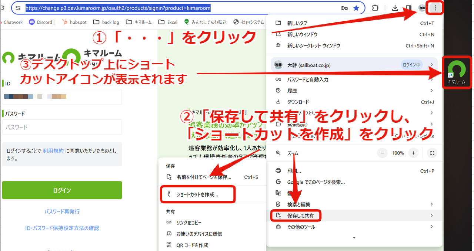Select 印刷... menu item
474x251 pixels.
[354, 171]
